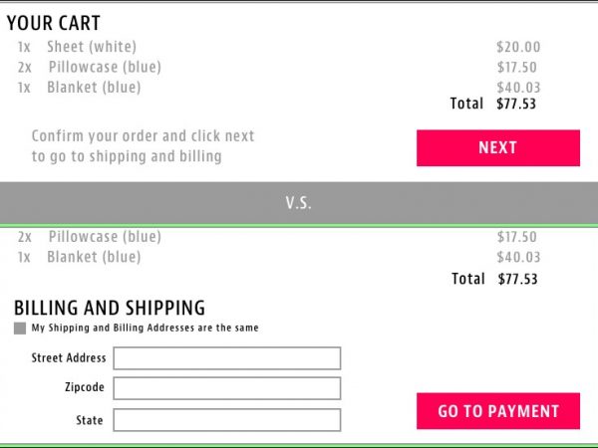Screen dimensions: 598x448
Task: Select Pillowcase (blue) in the top cart
Action: [x=104, y=67]
